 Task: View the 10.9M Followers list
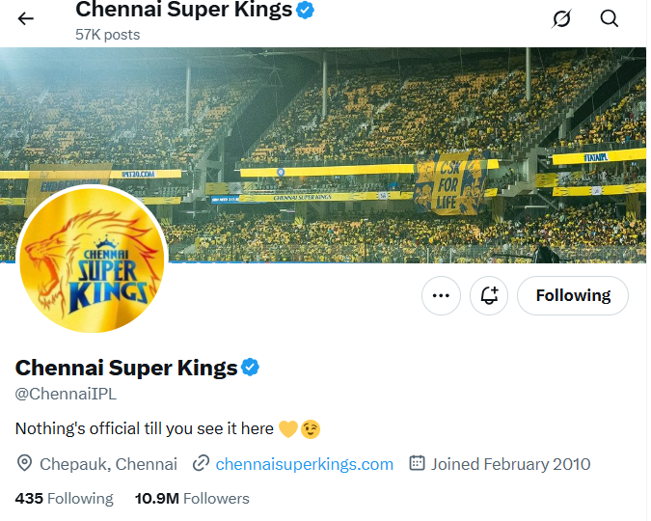click(x=192, y=499)
